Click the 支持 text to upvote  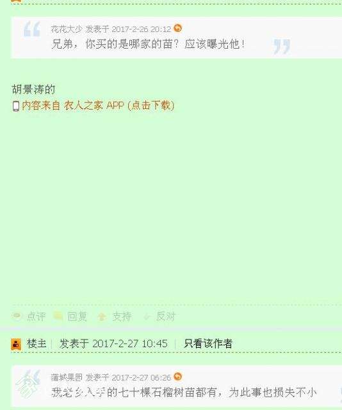pyautogui.click(x=122, y=316)
